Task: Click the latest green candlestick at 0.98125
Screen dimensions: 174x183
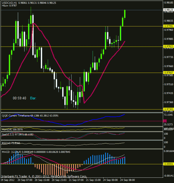Action: (125, 14)
